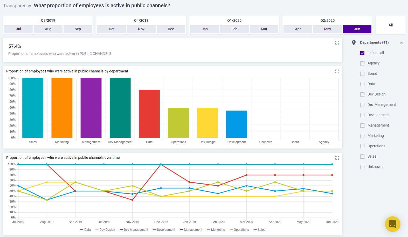Uncheck the Include all checkbox
Image resolution: width=408 pixels, height=237 pixels.
[362, 53]
